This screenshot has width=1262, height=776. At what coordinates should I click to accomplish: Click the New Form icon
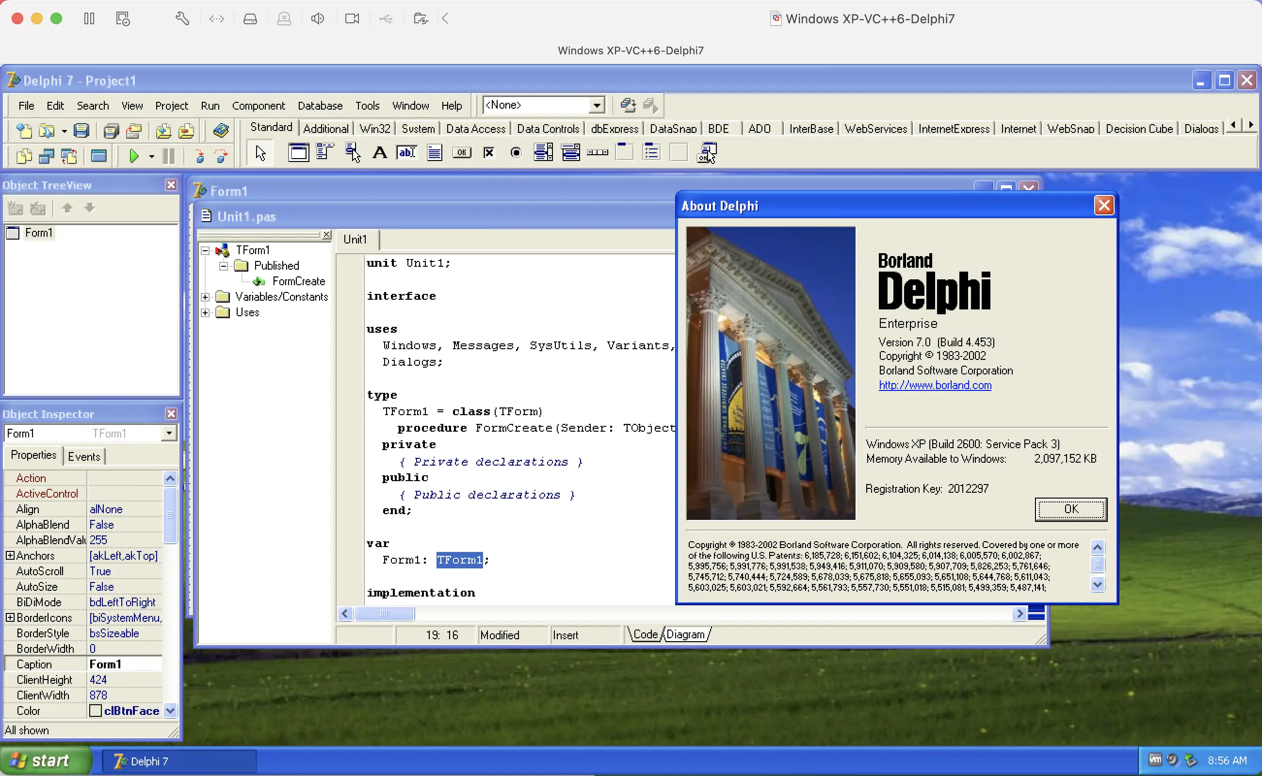point(98,156)
